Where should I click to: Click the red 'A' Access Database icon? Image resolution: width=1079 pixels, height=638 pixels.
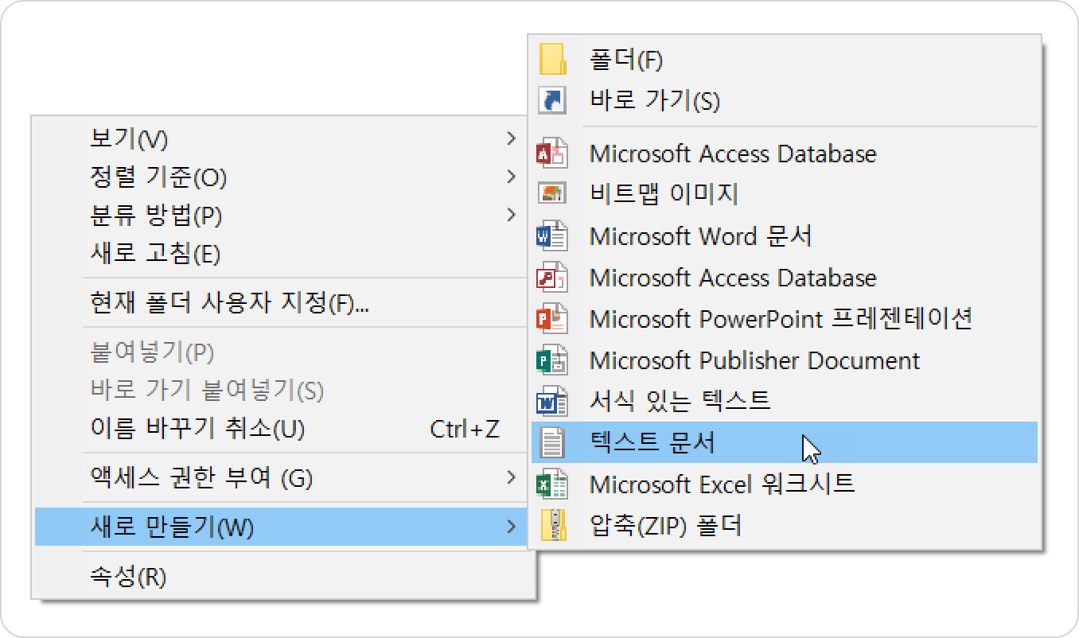pos(552,153)
